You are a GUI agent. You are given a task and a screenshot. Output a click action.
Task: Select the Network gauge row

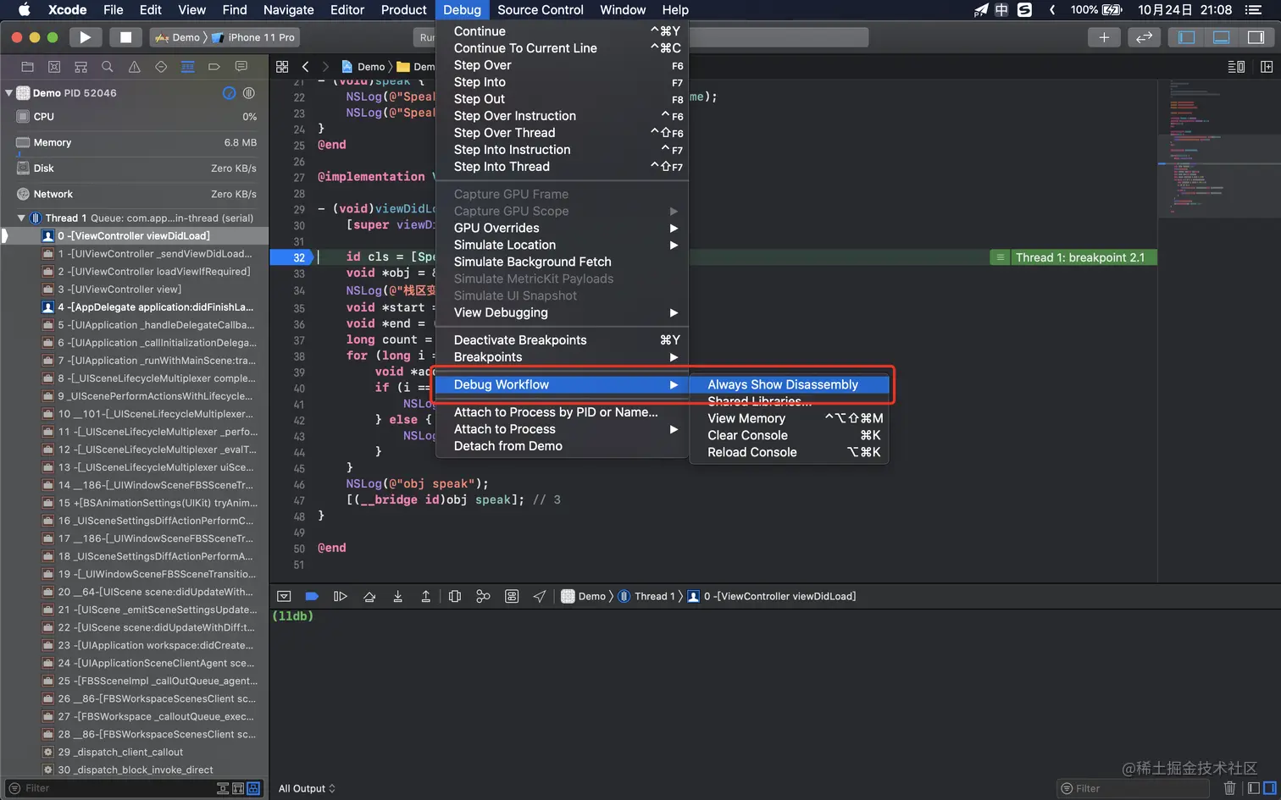pyautogui.click(x=135, y=194)
